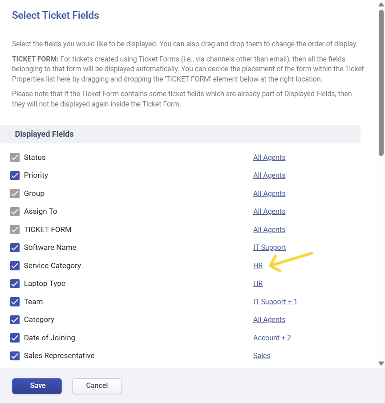
Task: Open IT Support link for Software Name
Action: click(269, 247)
